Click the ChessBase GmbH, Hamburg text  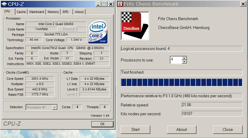pos(183,28)
